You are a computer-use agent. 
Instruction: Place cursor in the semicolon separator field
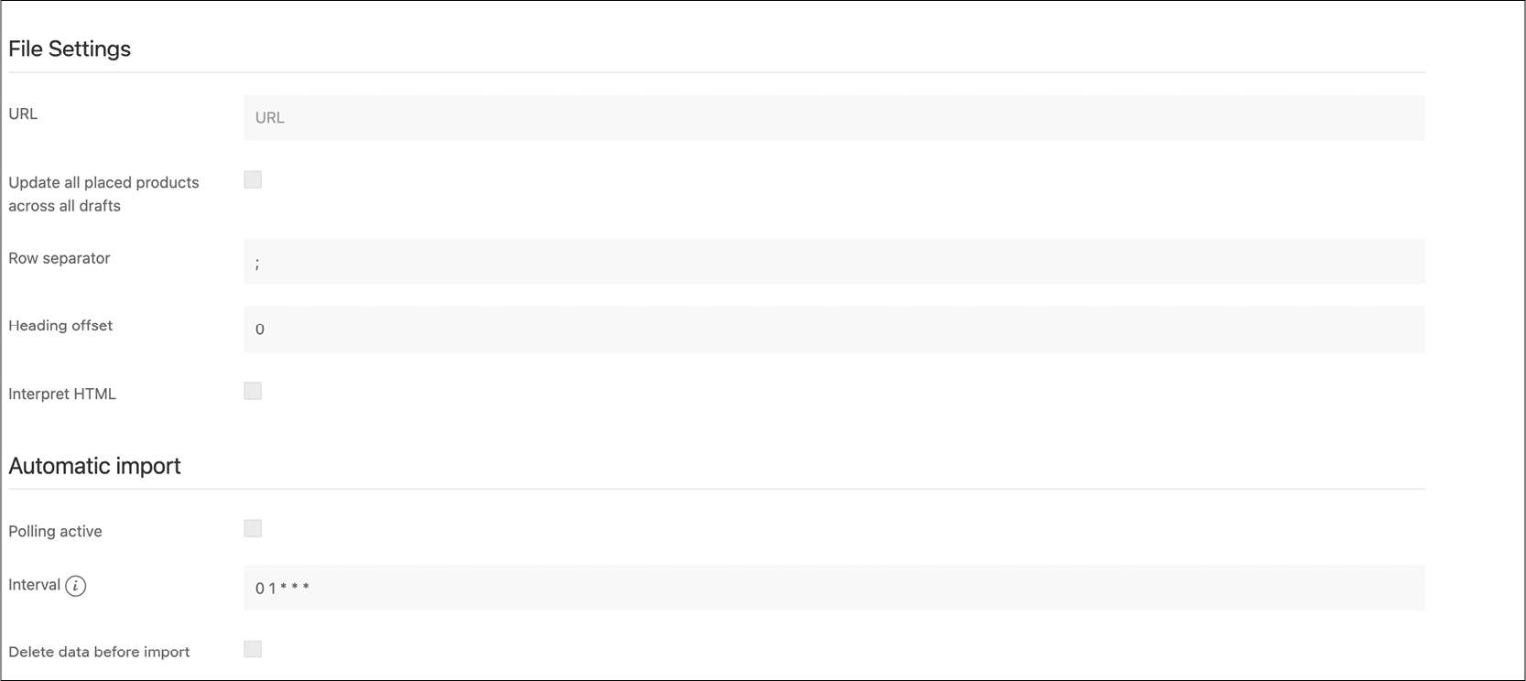(833, 261)
